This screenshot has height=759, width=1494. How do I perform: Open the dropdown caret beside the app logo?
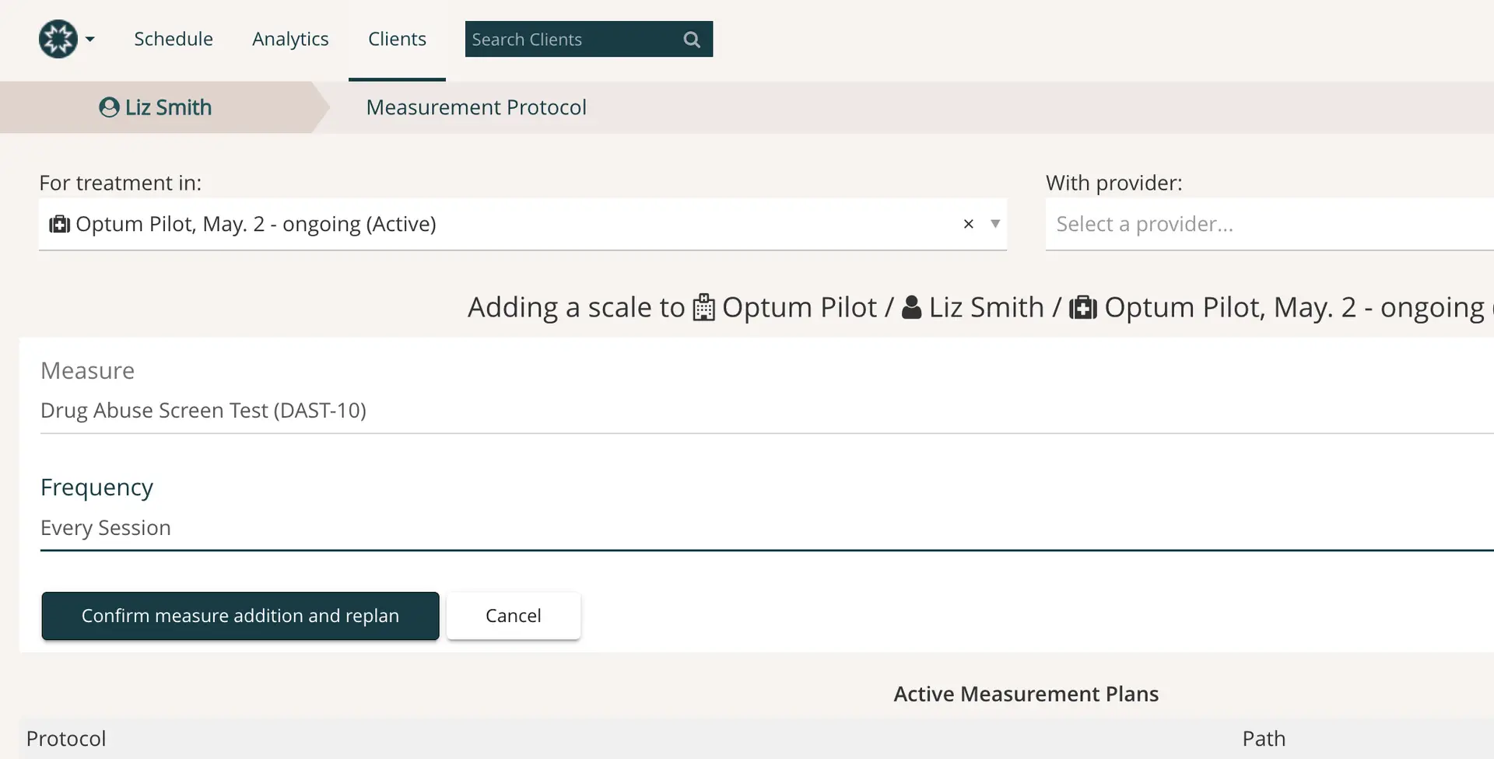point(91,40)
